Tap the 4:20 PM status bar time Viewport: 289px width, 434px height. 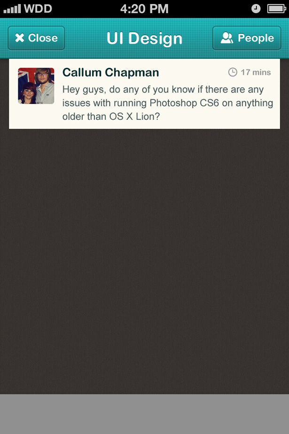pyautogui.click(x=144, y=9)
